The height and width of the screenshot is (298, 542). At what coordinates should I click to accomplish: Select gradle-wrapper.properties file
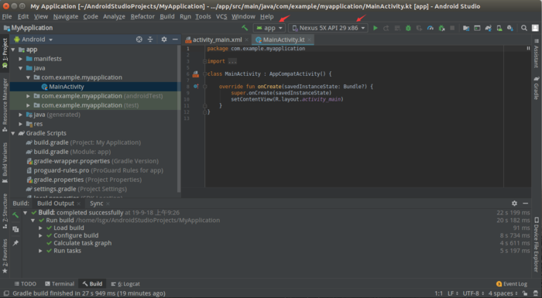(x=93, y=161)
